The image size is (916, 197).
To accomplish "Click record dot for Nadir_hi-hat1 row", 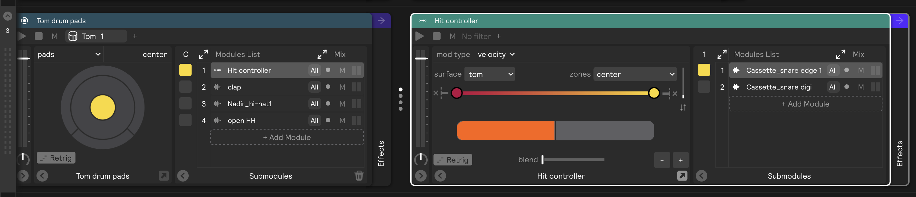I will [328, 103].
